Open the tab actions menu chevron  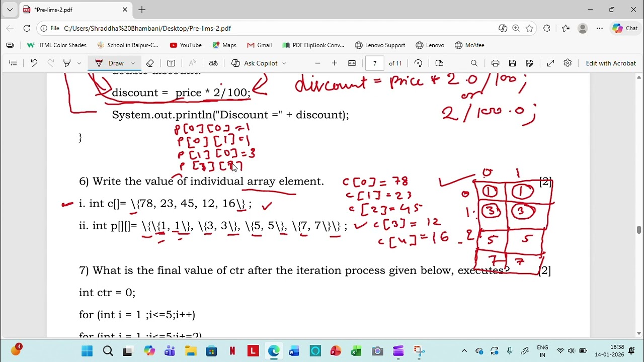click(10, 10)
